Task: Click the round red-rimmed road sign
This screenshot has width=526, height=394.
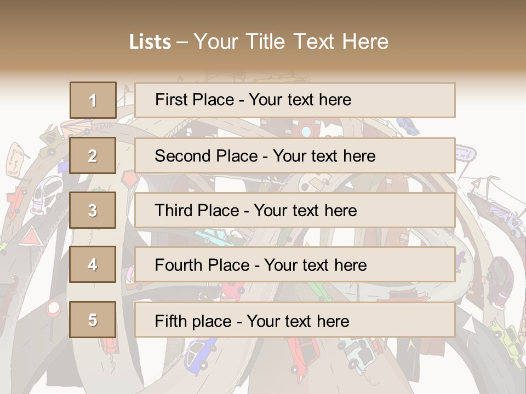Action: tap(54, 308)
